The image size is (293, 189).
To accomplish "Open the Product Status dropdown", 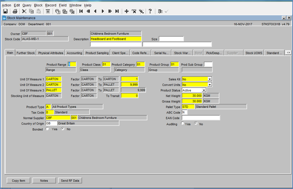I will tap(204, 90).
